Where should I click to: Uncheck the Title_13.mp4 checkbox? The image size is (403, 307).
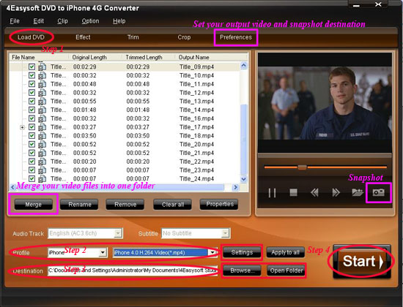pyautogui.click(x=32, y=102)
